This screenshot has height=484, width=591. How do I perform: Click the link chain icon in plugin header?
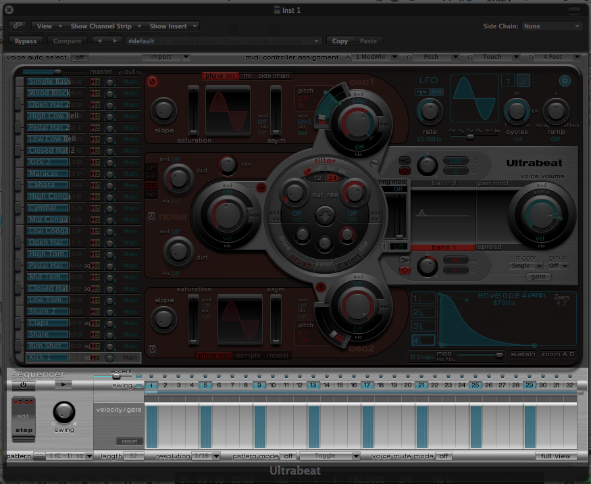18,26
